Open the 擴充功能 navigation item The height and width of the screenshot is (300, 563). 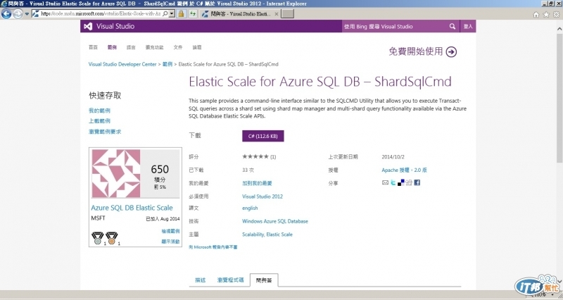pyautogui.click(x=154, y=47)
